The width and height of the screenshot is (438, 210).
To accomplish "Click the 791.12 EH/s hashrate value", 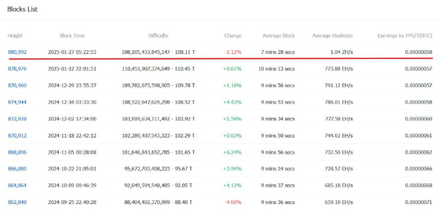I will pos(338,86).
